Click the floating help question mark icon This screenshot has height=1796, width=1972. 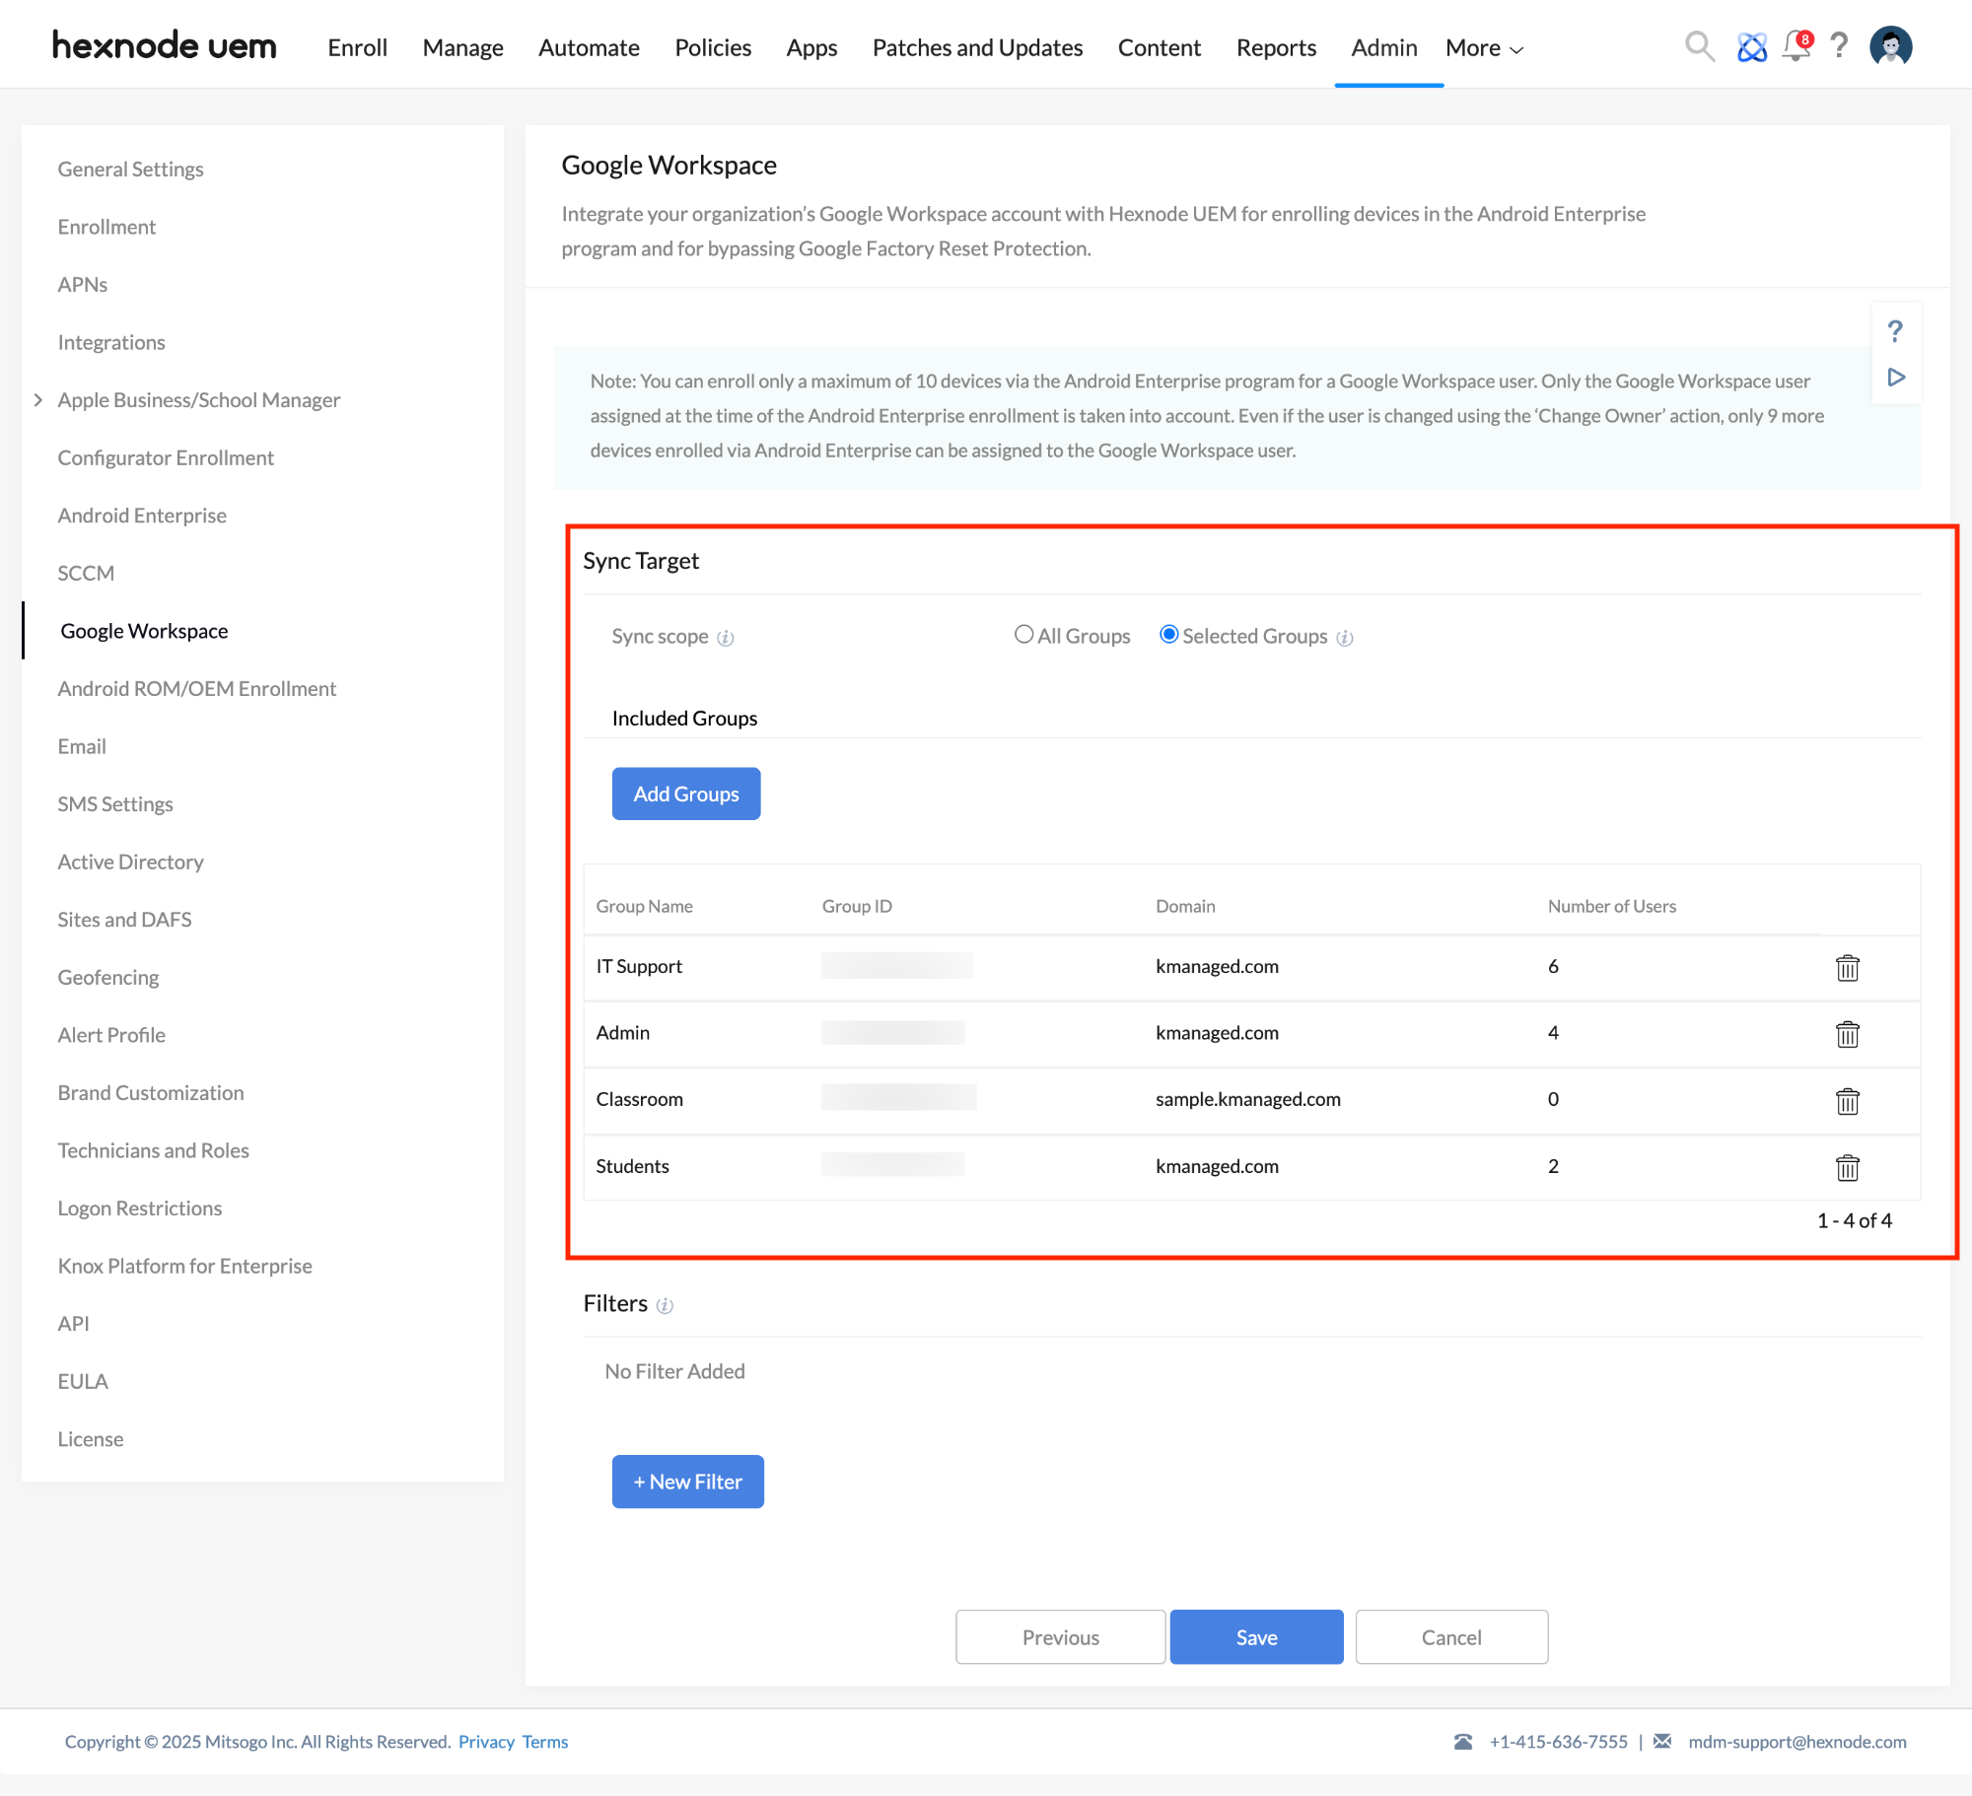click(x=1895, y=331)
